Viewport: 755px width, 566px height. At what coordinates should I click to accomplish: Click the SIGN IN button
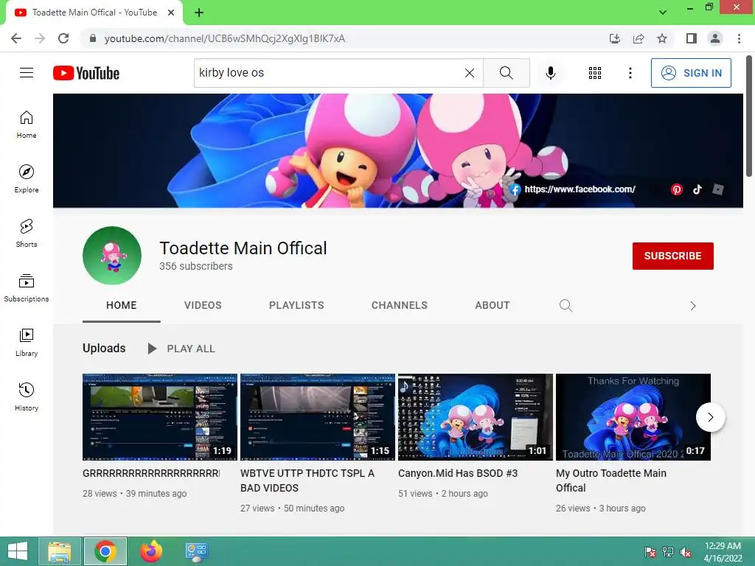[691, 73]
